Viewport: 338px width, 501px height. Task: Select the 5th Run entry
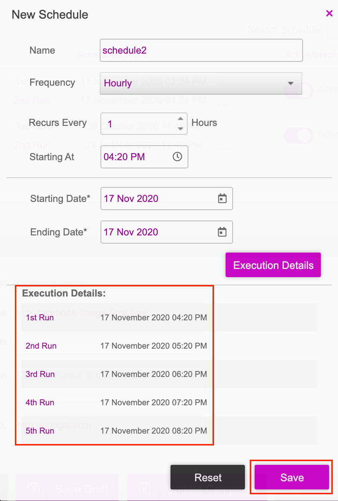click(x=40, y=431)
